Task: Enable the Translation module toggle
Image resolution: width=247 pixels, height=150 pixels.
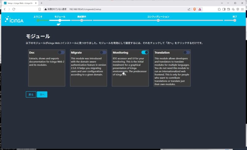Action: click(x=187, y=52)
